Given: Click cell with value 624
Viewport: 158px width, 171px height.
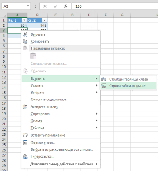Looking at the screenshot, I should [17, 25].
